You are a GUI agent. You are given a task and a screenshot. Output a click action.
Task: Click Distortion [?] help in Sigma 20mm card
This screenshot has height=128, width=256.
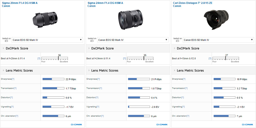click(x=12, y=98)
